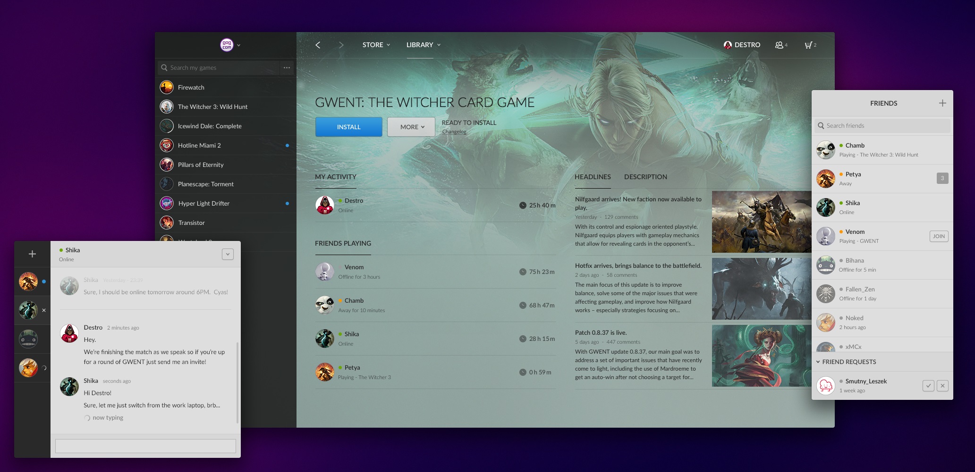
Task: Click Shika avatar in Friends Playing
Action: 325,339
